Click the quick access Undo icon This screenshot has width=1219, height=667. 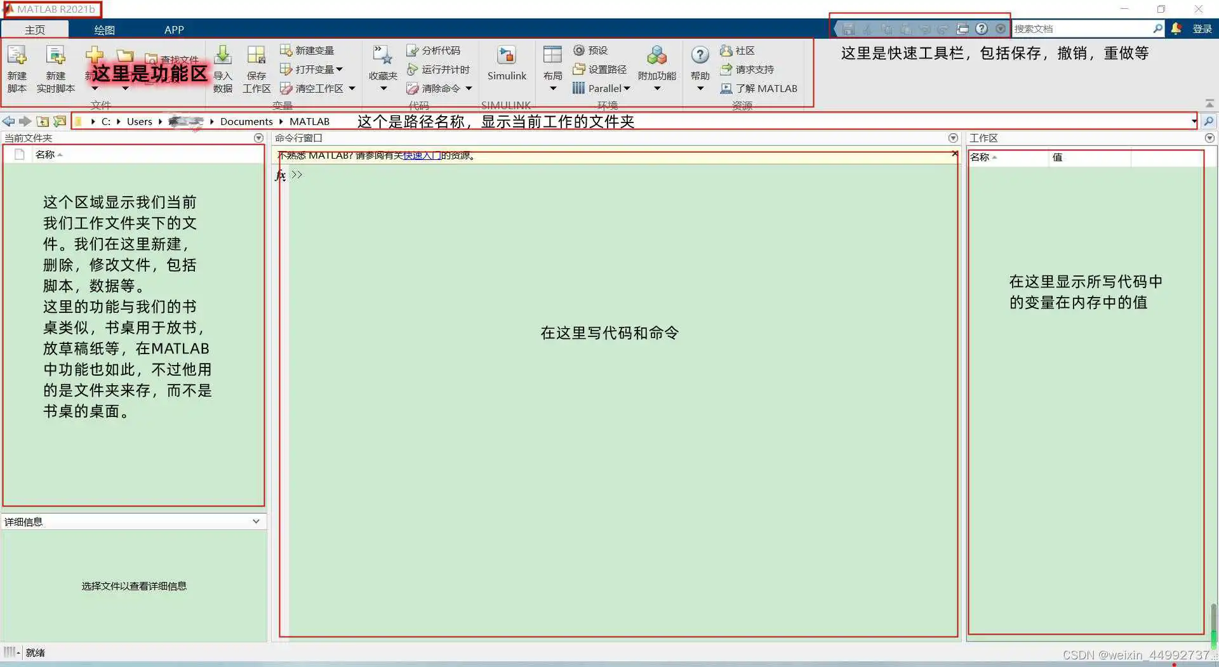pyautogui.click(x=925, y=29)
